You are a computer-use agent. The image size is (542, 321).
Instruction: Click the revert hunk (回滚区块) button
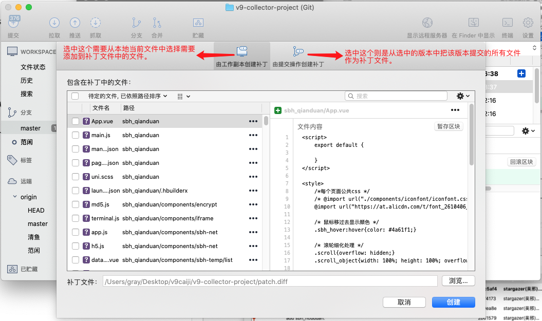521,162
